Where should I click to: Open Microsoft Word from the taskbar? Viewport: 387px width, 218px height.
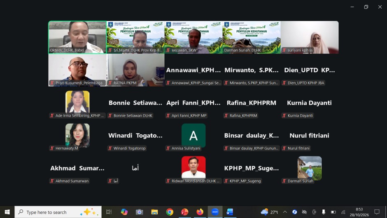tap(230, 212)
